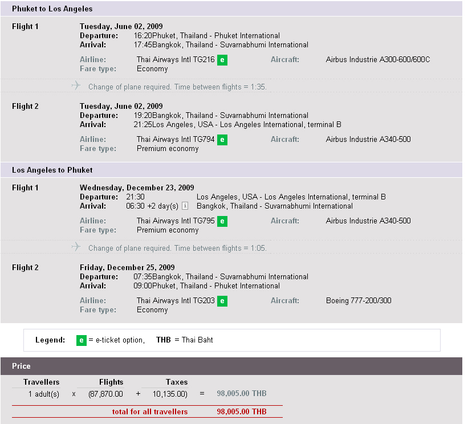Click 'Airbus Industrie A340-500' for flight TG795

[x=368, y=221]
